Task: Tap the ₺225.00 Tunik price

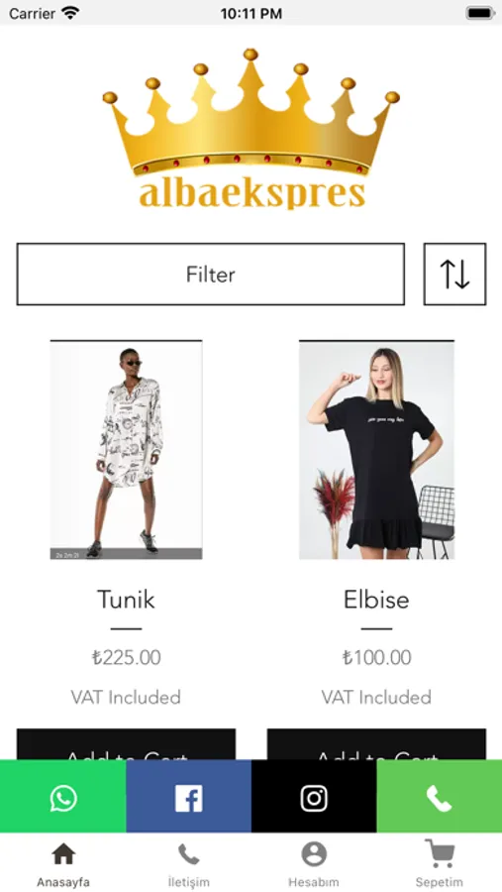Action: 126,658
